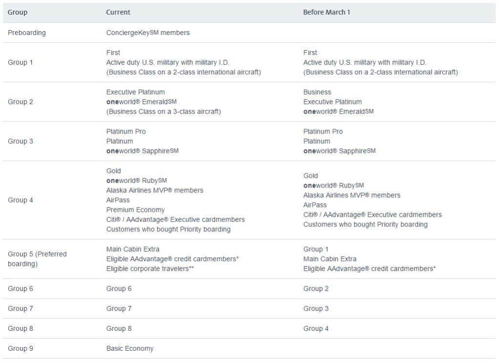Viewport: 500px width, 362px height.
Task: Click "Gold" in the Current column
Action: coord(113,171)
